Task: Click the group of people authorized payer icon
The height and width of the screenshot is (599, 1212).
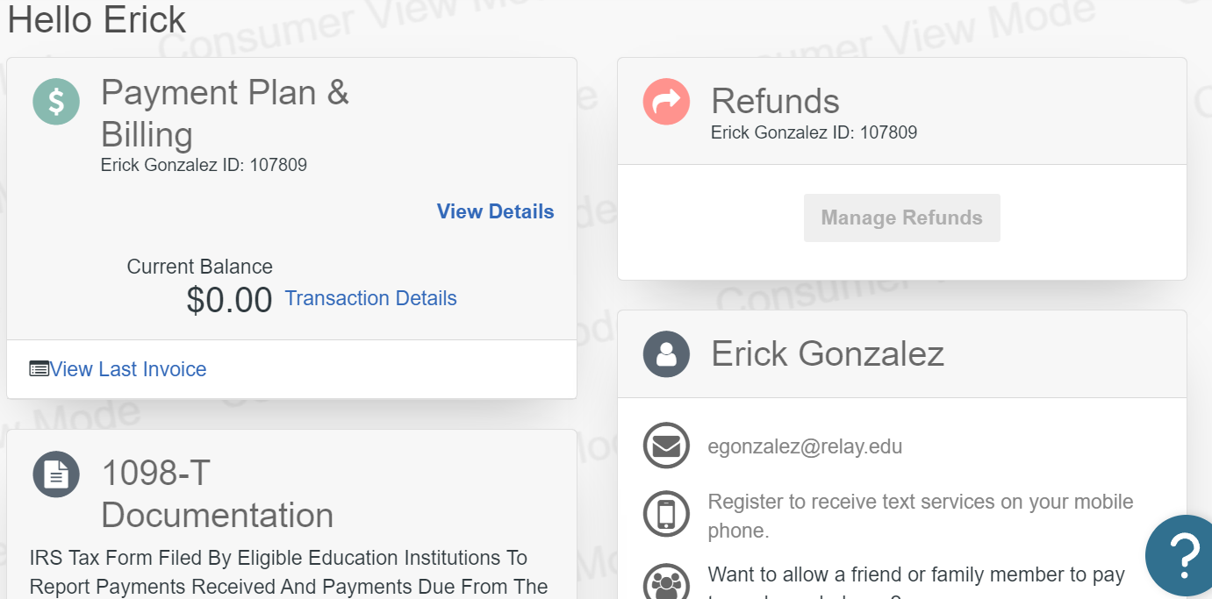Action: [666, 582]
